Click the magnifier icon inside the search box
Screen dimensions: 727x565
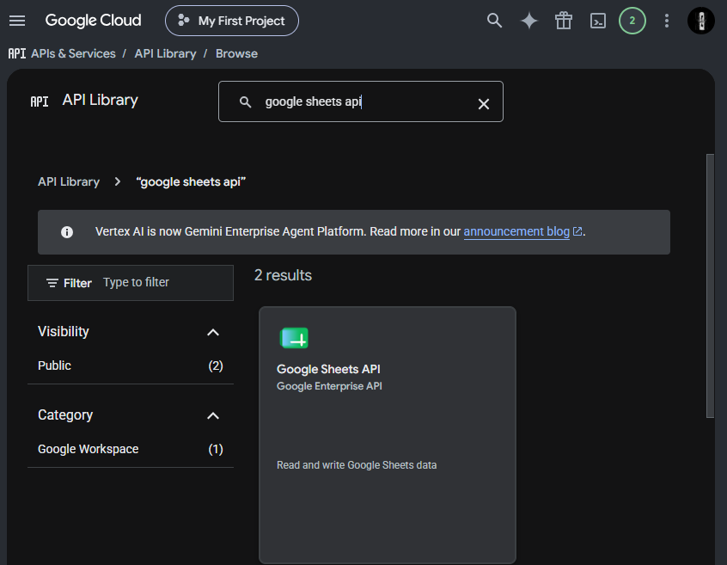click(245, 102)
